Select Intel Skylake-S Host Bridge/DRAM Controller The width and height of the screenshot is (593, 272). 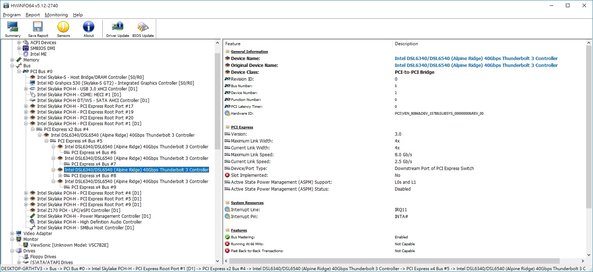[x=90, y=77]
